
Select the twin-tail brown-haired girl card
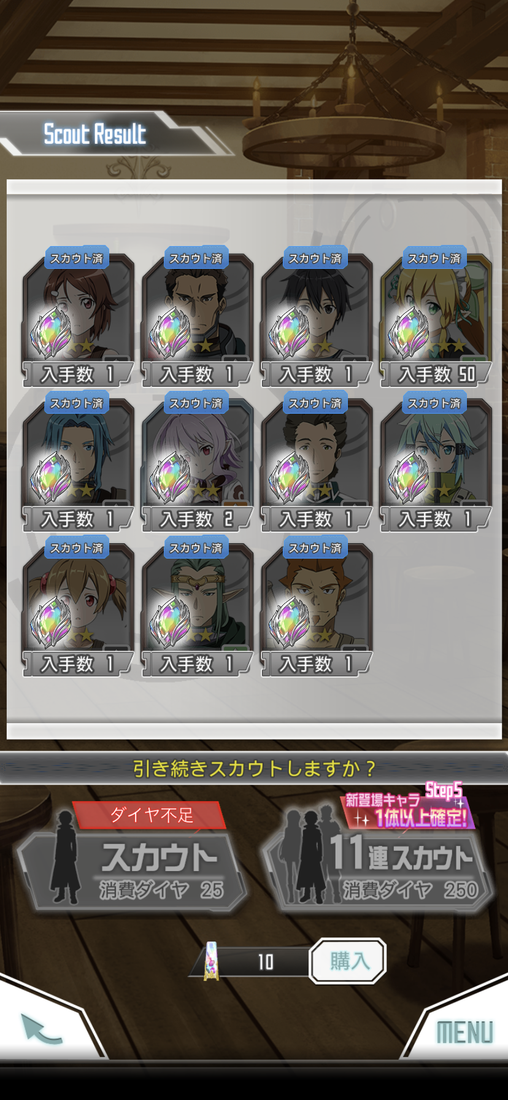78,606
